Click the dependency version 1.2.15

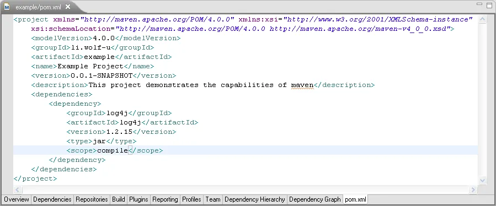[119, 132]
